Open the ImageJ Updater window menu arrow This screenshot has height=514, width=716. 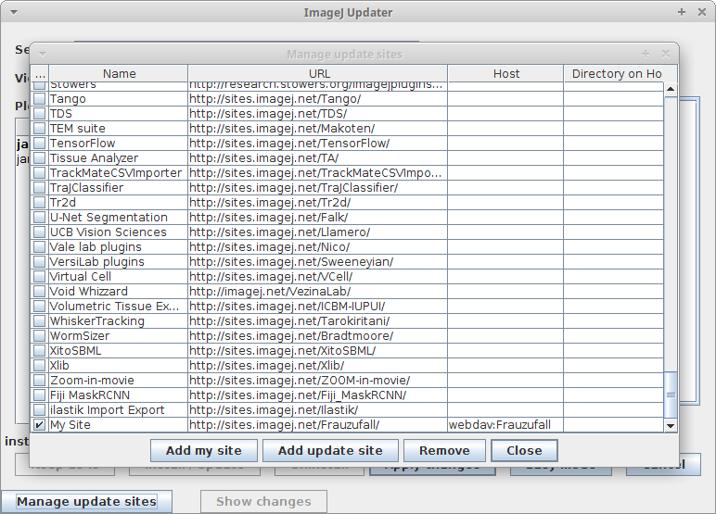point(14,12)
